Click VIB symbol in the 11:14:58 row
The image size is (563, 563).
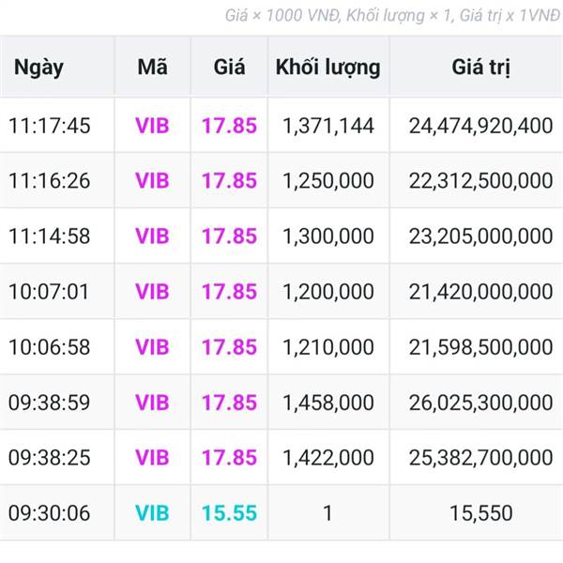click(x=152, y=236)
